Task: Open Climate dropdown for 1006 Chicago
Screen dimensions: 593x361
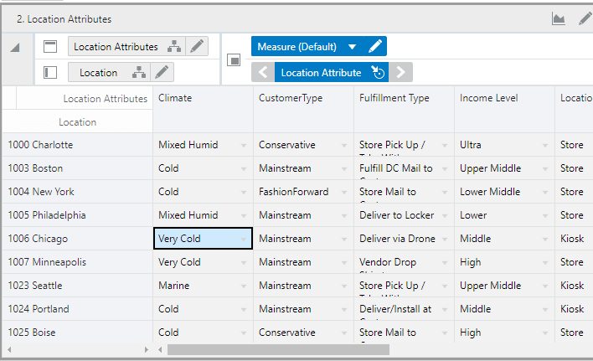Action: pos(244,239)
